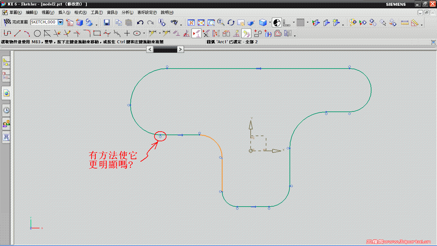Click the Redo arrow icon
Viewport: 437px width, 246px height.
(150, 22)
